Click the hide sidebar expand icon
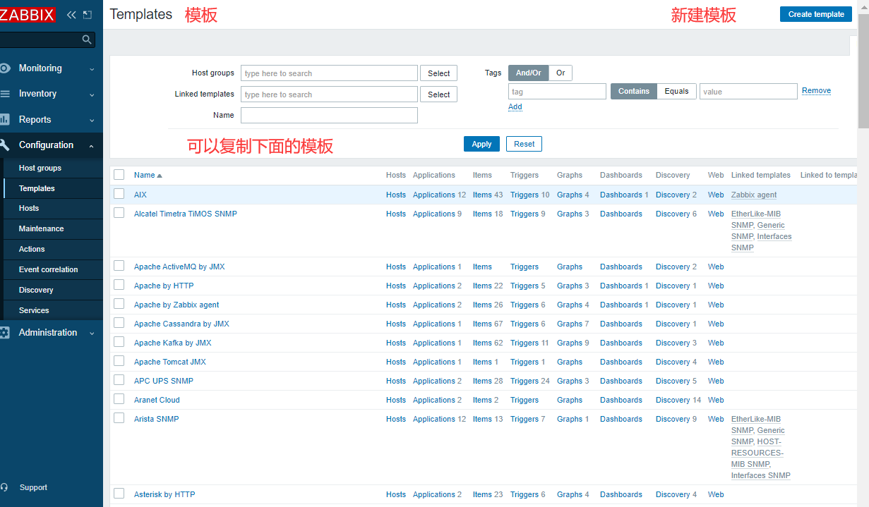Screen dimensions: 869x507 click(x=86, y=13)
